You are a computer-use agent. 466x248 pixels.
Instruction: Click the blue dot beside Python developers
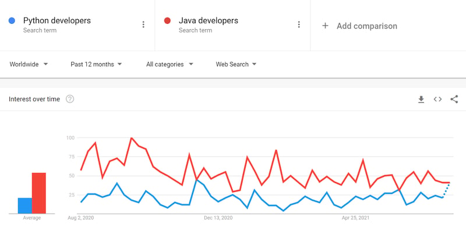pyautogui.click(x=12, y=20)
